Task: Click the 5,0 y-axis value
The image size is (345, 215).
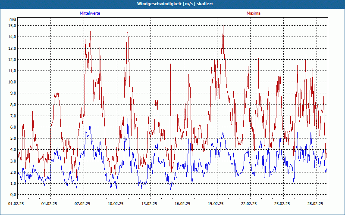Action: pos(13,138)
